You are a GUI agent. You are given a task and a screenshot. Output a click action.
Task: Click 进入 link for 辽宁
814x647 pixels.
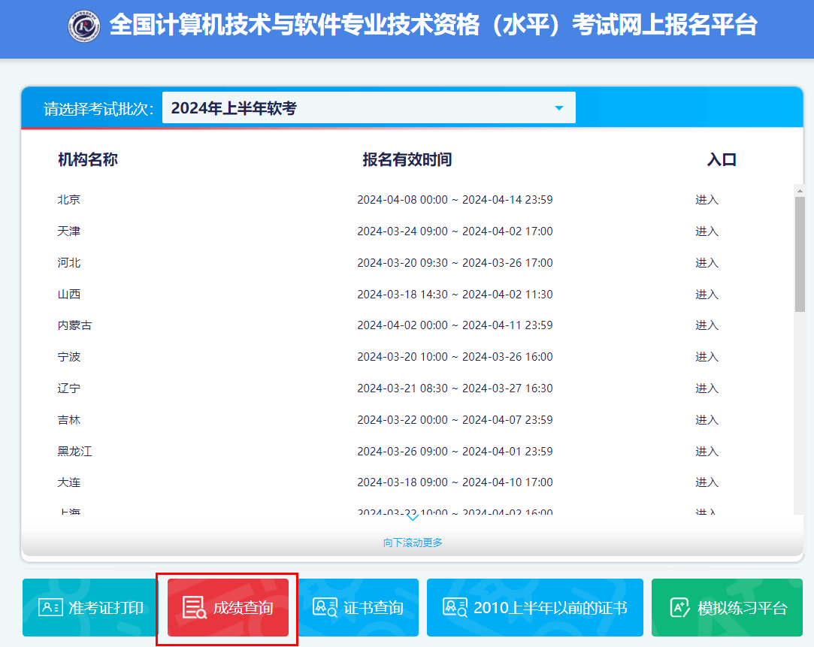click(707, 388)
